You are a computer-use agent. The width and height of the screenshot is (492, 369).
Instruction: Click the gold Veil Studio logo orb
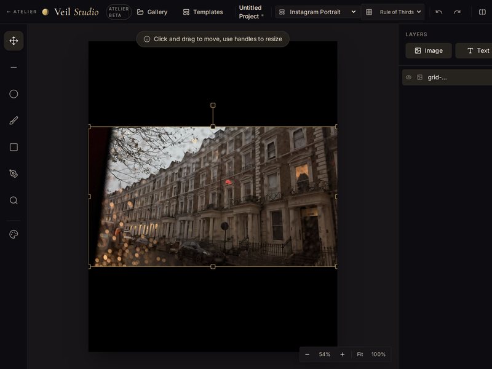click(46, 12)
